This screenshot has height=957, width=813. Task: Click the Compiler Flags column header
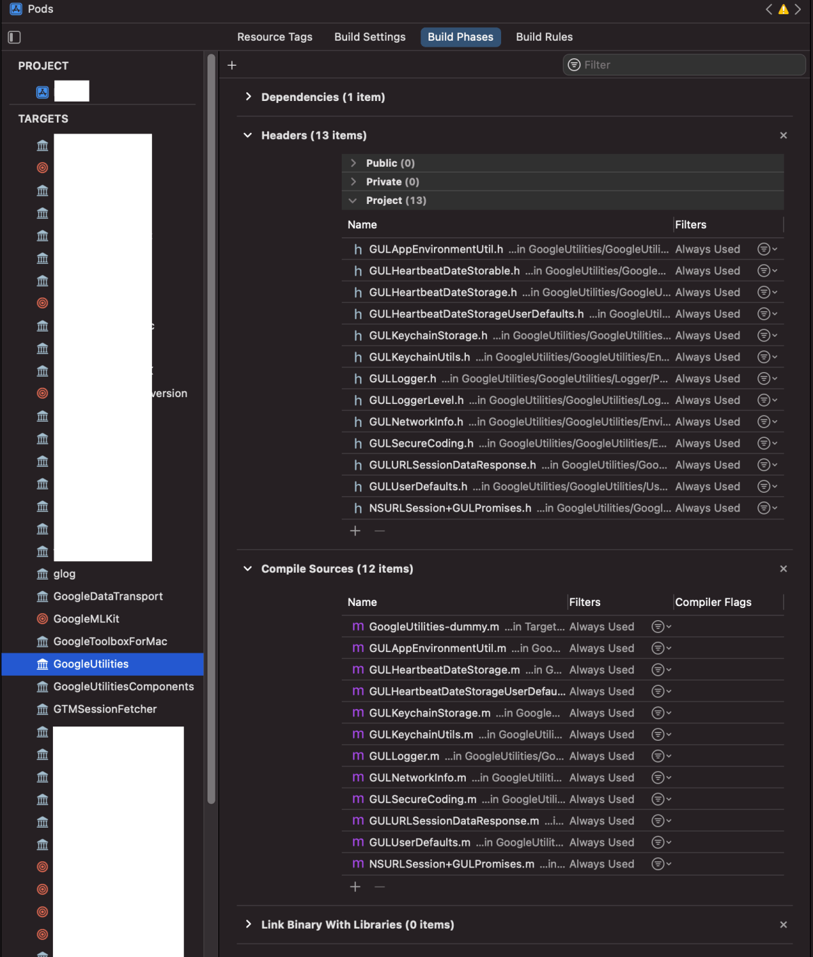(713, 603)
